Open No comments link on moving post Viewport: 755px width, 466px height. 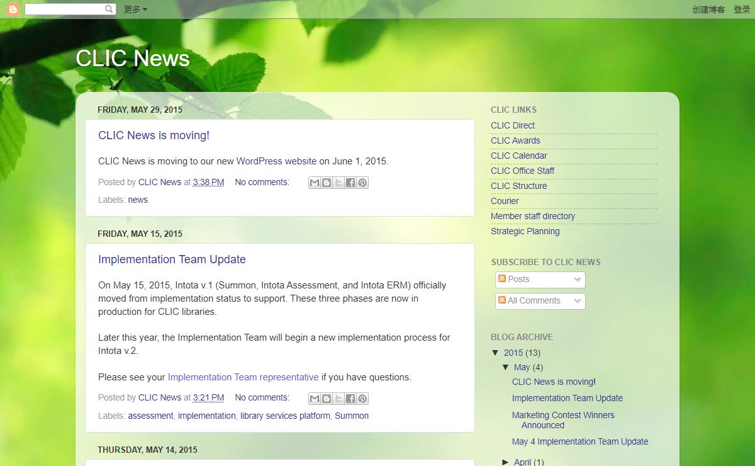tap(262, 182)
